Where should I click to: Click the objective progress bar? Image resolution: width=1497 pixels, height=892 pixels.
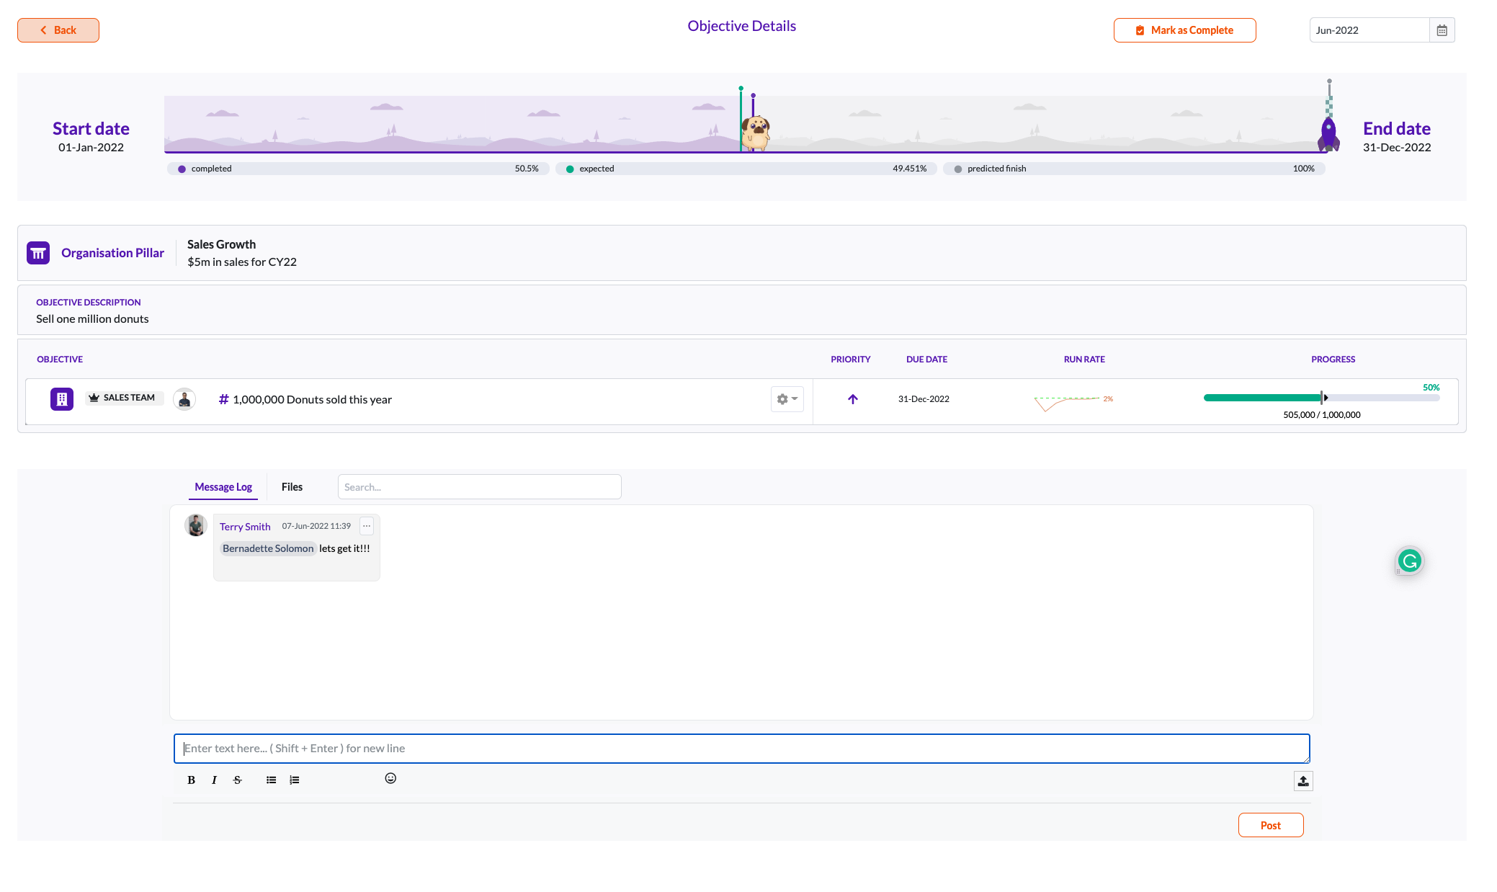1321,398
